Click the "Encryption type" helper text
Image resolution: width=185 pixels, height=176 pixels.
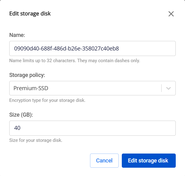[x=47, y=100]
